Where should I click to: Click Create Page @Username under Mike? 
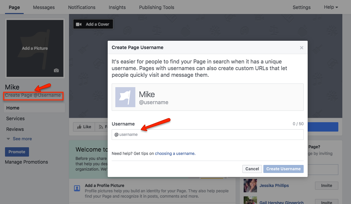point(33,96)
